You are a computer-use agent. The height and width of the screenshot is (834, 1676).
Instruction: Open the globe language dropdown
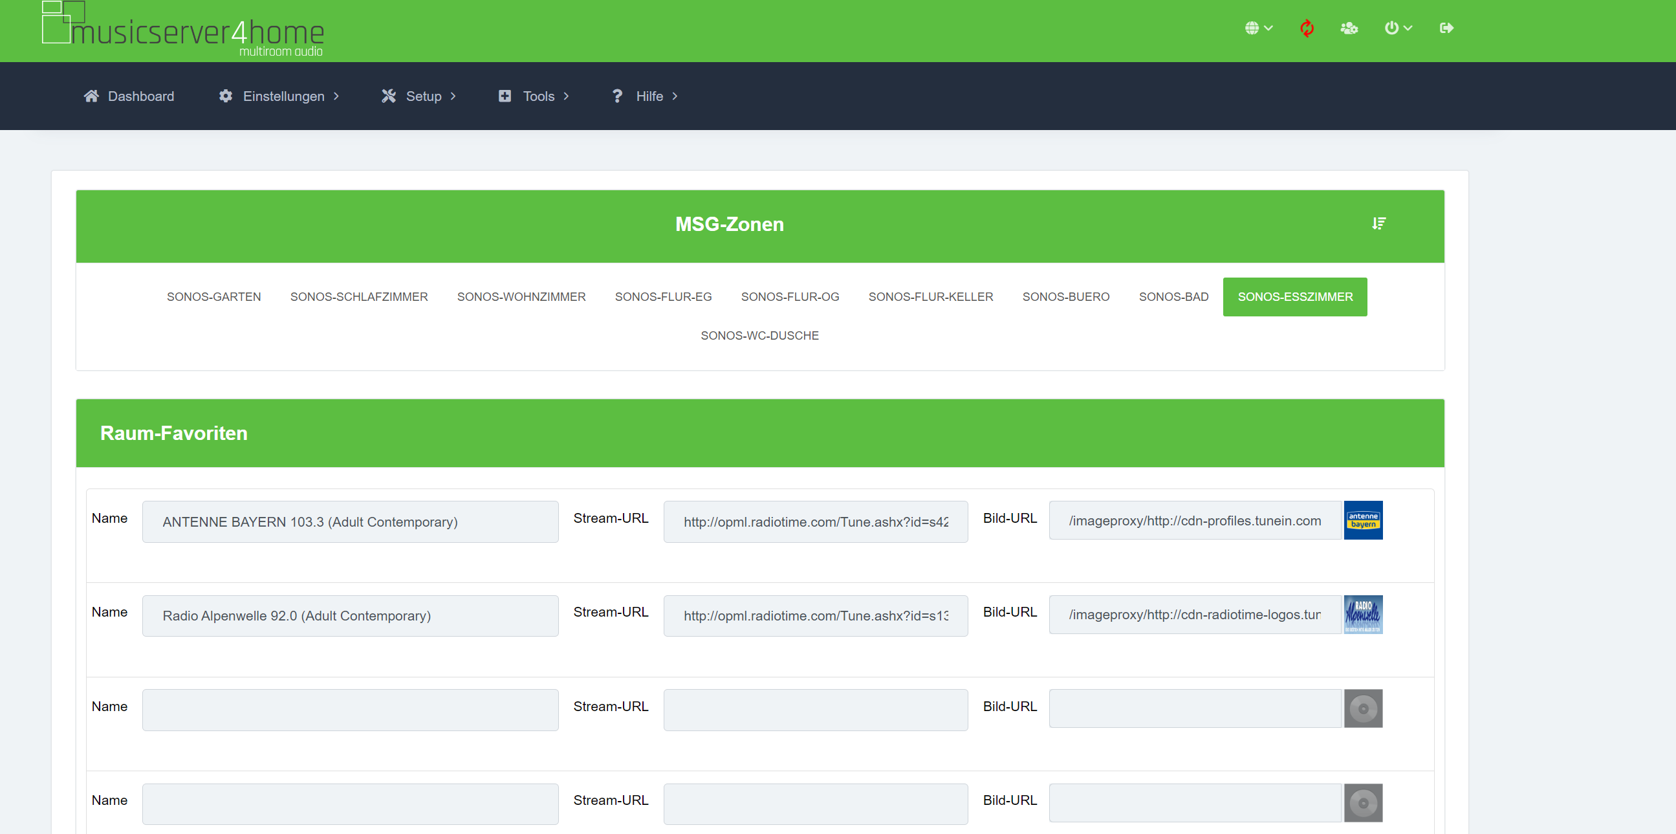tap(1258, 28)
